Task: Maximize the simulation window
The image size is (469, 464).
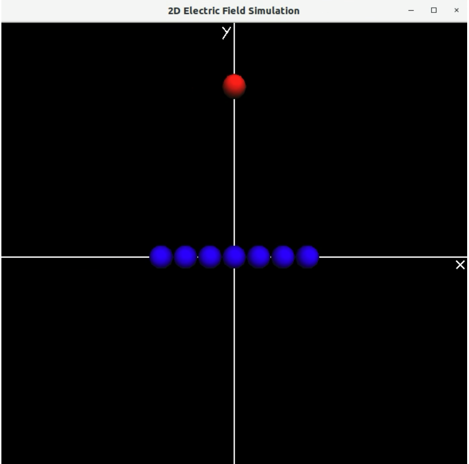Action: (x=434, y=11)
